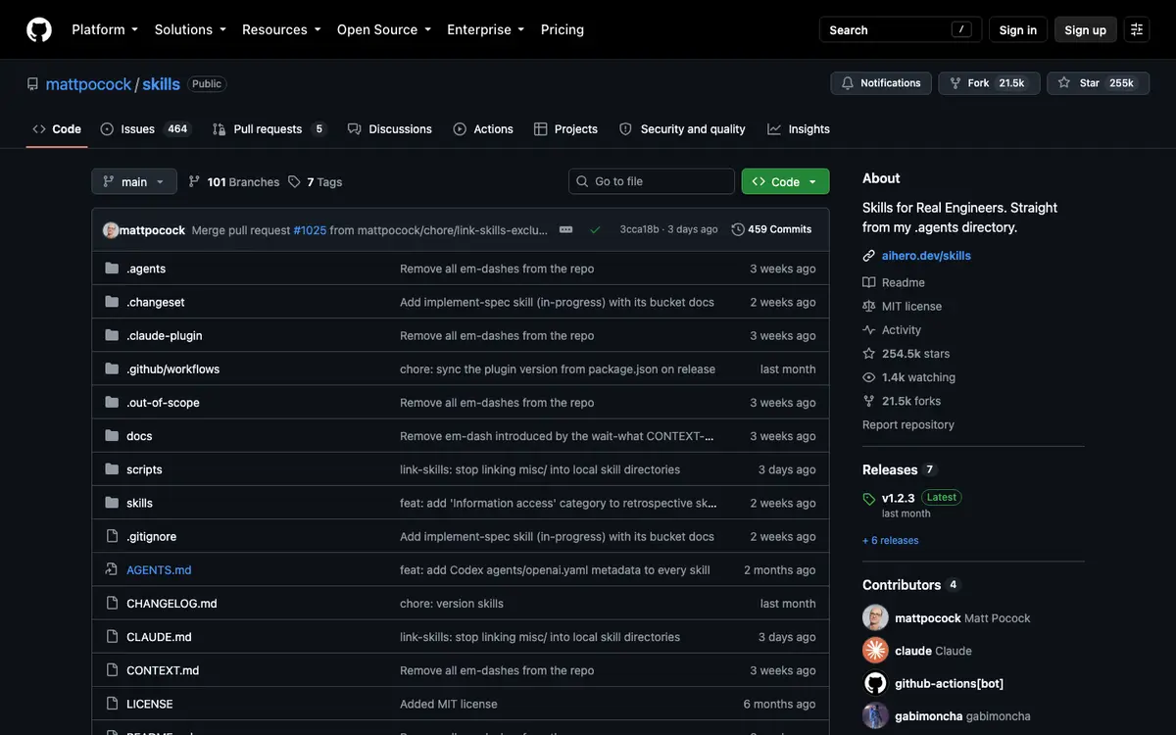Open the CHANGELOG.md file
Image resolution: width=1176 pixels, height=735 pixels.
[171, 604]
